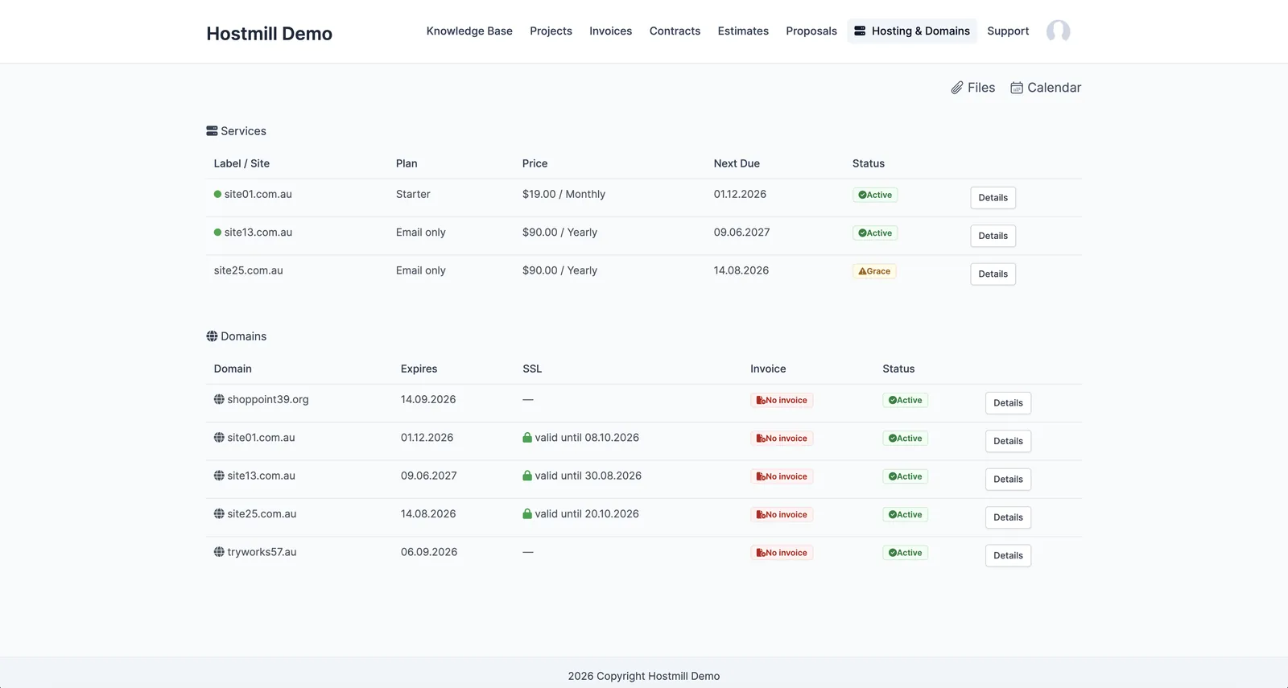This screenshot has width=1288, height=688.
Task: Select the Hosting & Domains tab
Action: 912,31
